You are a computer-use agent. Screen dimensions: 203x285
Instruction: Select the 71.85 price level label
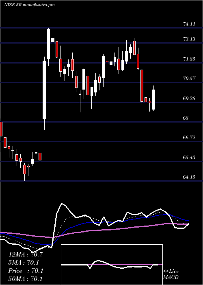pyautogui.click(x=189, y=59)
